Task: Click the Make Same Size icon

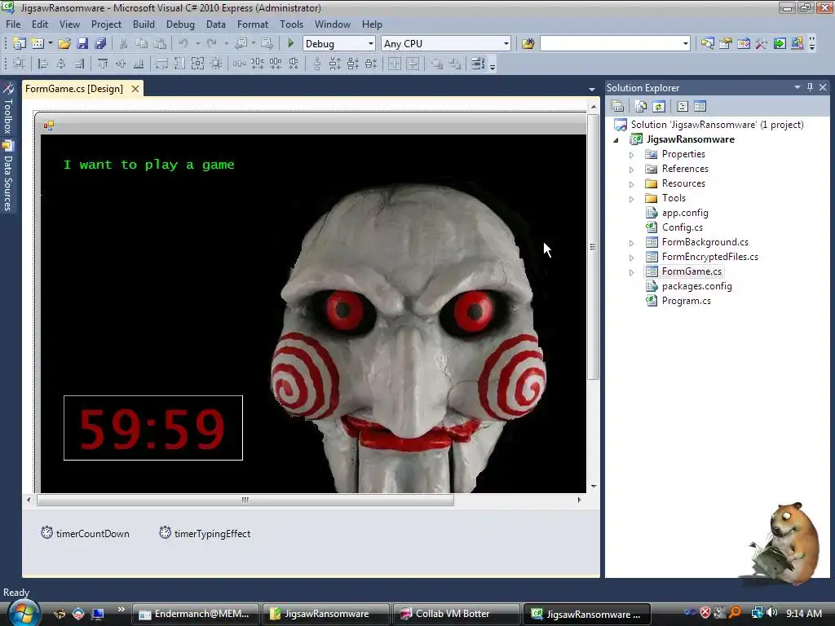Action: pyautogui.click(x=197, y=64)
